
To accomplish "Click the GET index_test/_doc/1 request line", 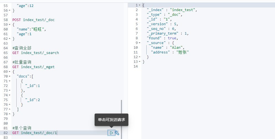I will pyautogui.click(x=35, y=133).
